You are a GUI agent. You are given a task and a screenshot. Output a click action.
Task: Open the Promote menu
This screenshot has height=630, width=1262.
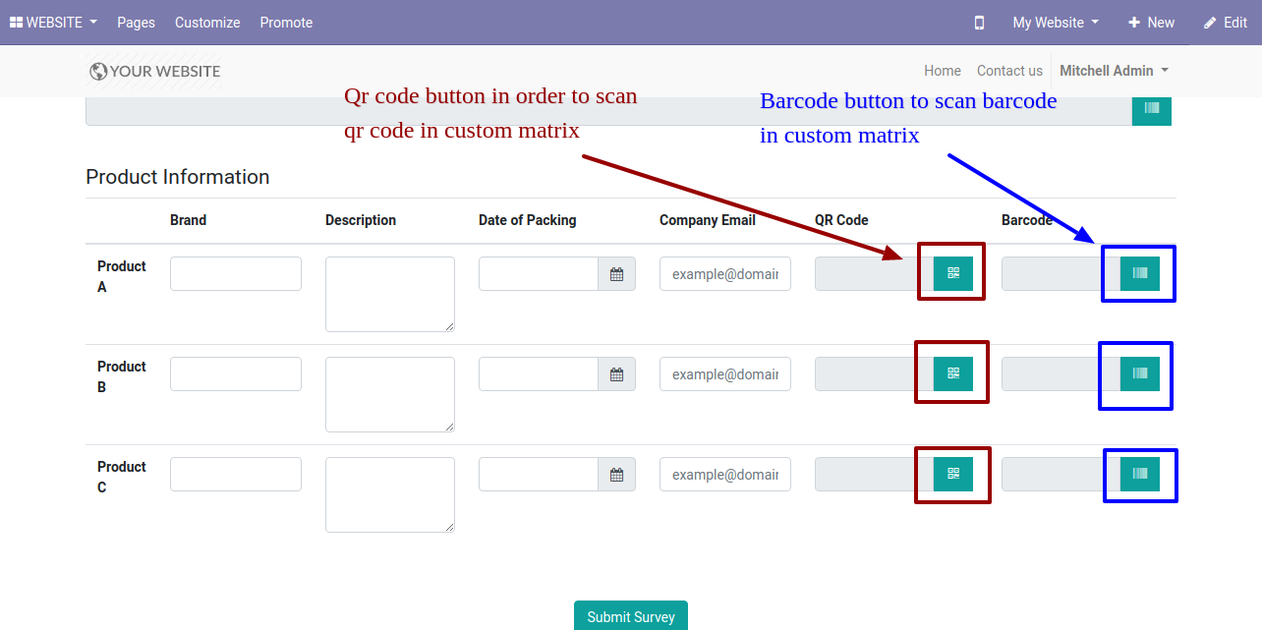pyautogui.click(x=286, y=23)
